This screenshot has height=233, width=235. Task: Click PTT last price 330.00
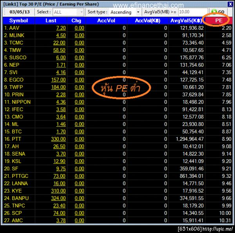pyautogui.click(x=58, y=139)
